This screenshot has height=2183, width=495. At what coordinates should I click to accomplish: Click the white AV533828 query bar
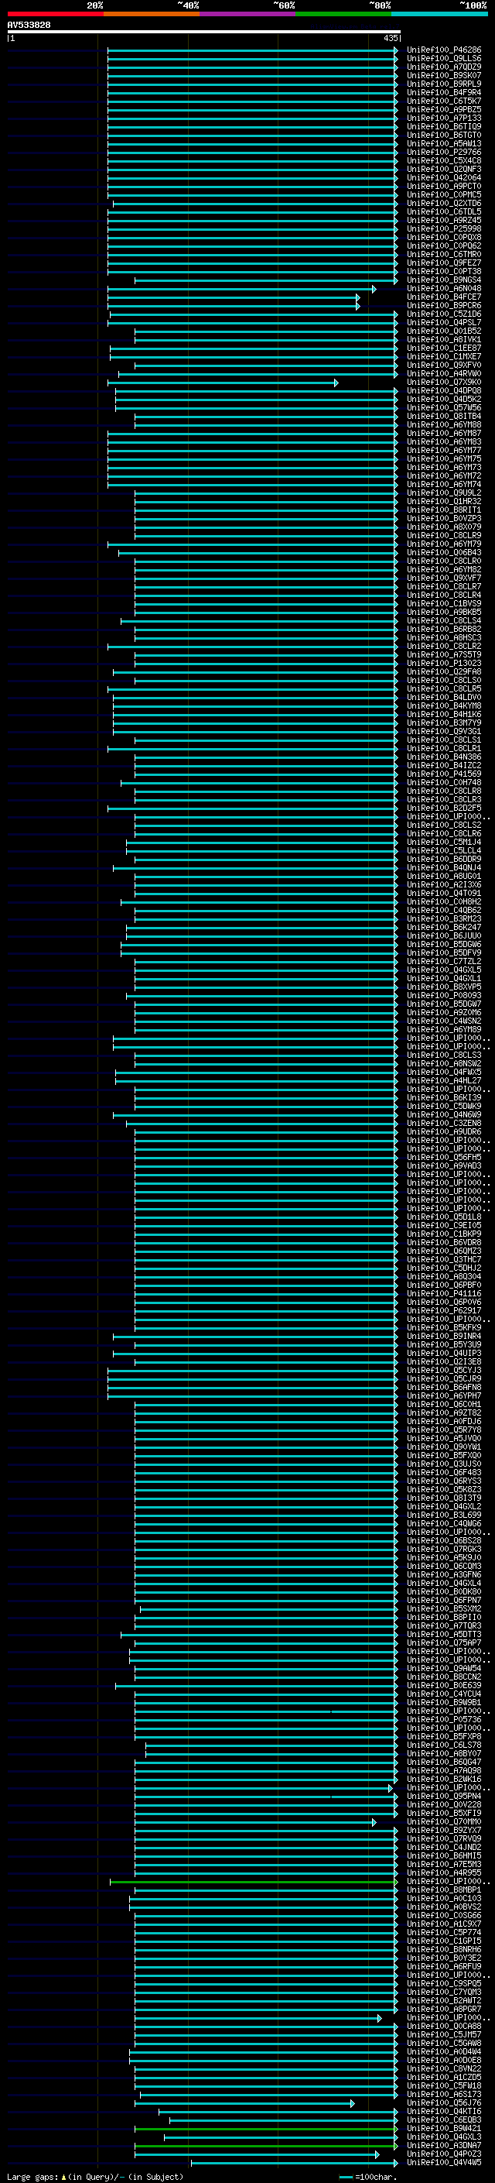(204, 31)
